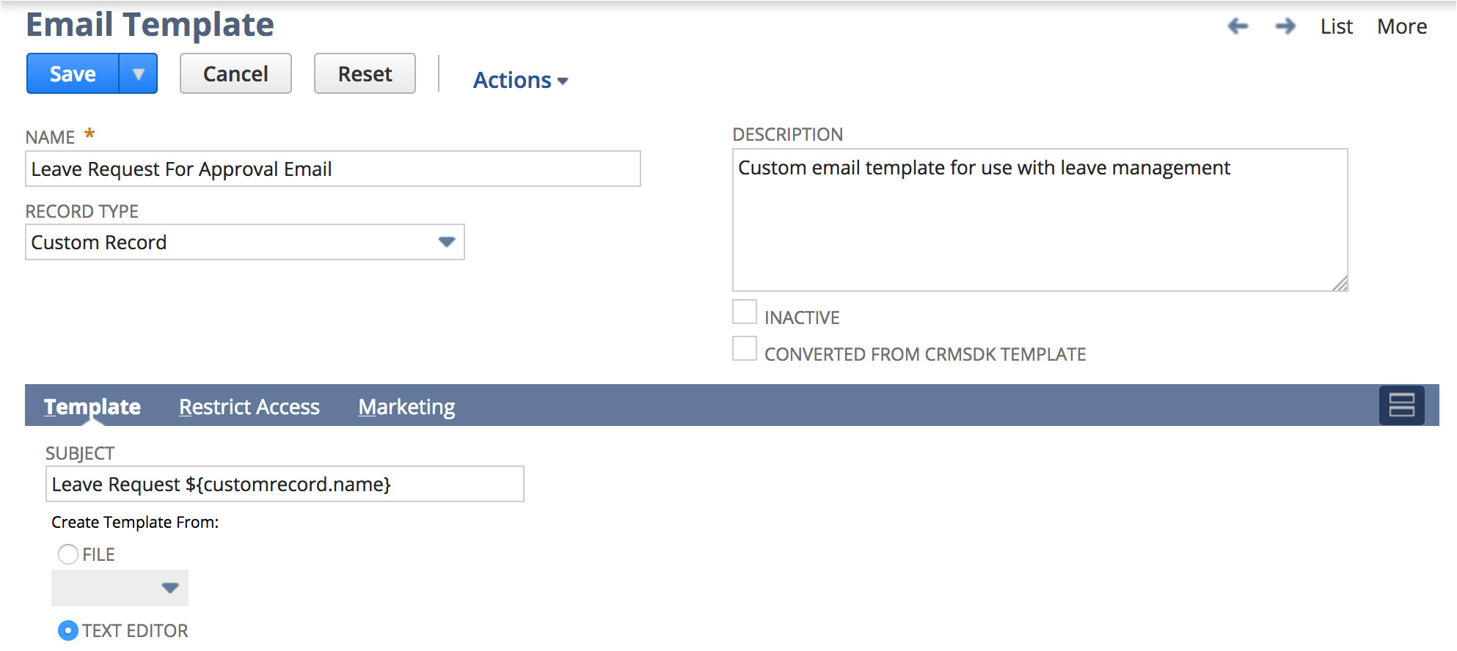
Task: Open the List link
Action: 1336,27
